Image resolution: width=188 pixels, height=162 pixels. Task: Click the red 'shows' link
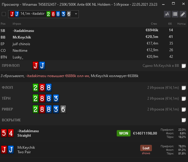[146, 153]
